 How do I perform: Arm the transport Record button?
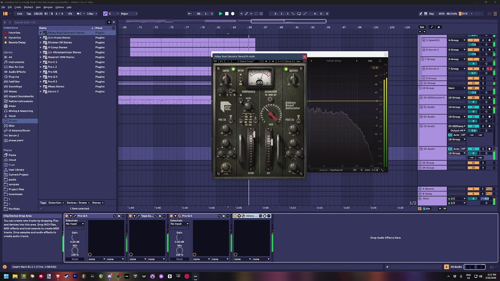[233, 14]
